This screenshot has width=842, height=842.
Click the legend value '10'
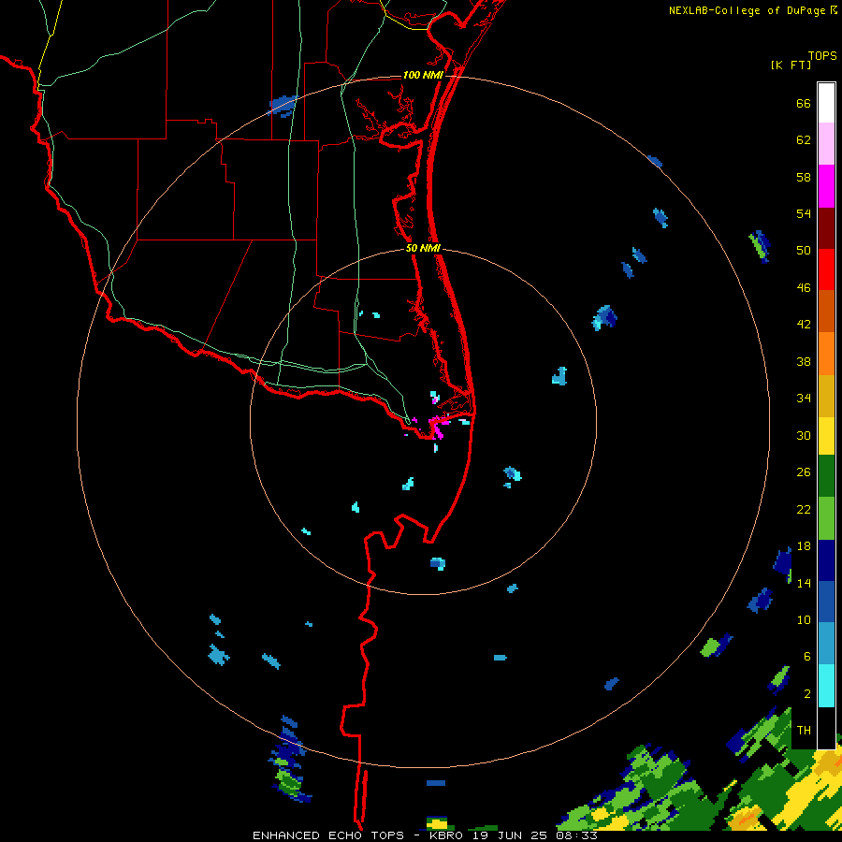(x=804, y=619)
